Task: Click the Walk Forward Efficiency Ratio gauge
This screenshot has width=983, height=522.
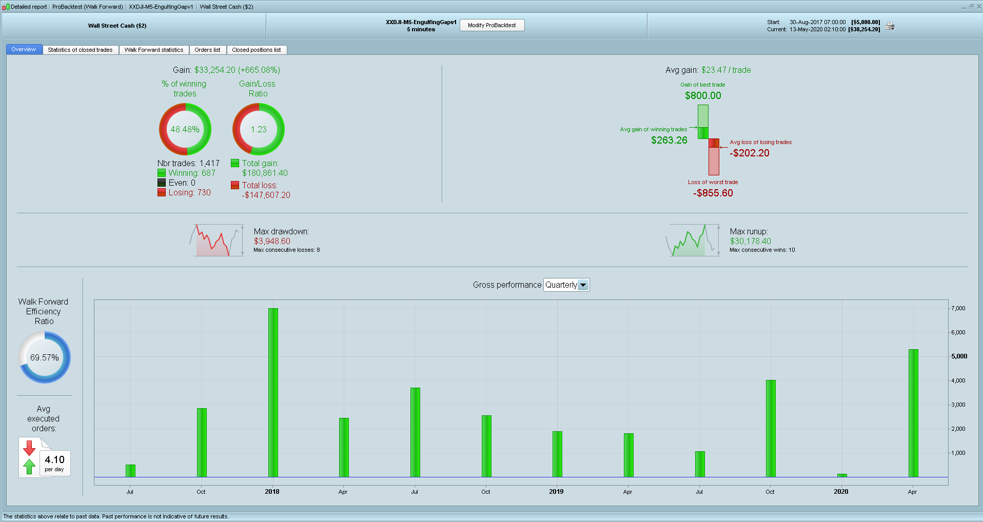Action: (45, 357)
